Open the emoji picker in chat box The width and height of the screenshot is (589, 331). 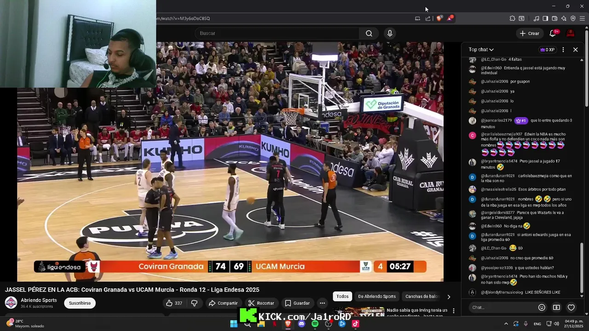tap(542, 307)
